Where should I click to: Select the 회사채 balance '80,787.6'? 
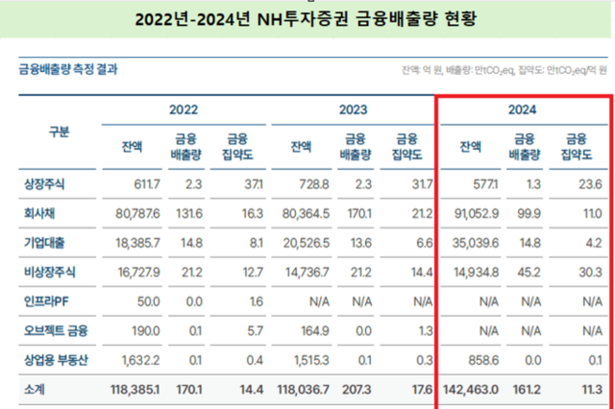(x=137, y=213)
